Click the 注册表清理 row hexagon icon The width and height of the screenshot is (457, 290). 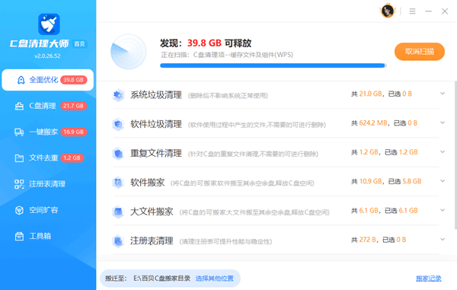(x=118, y=241)
